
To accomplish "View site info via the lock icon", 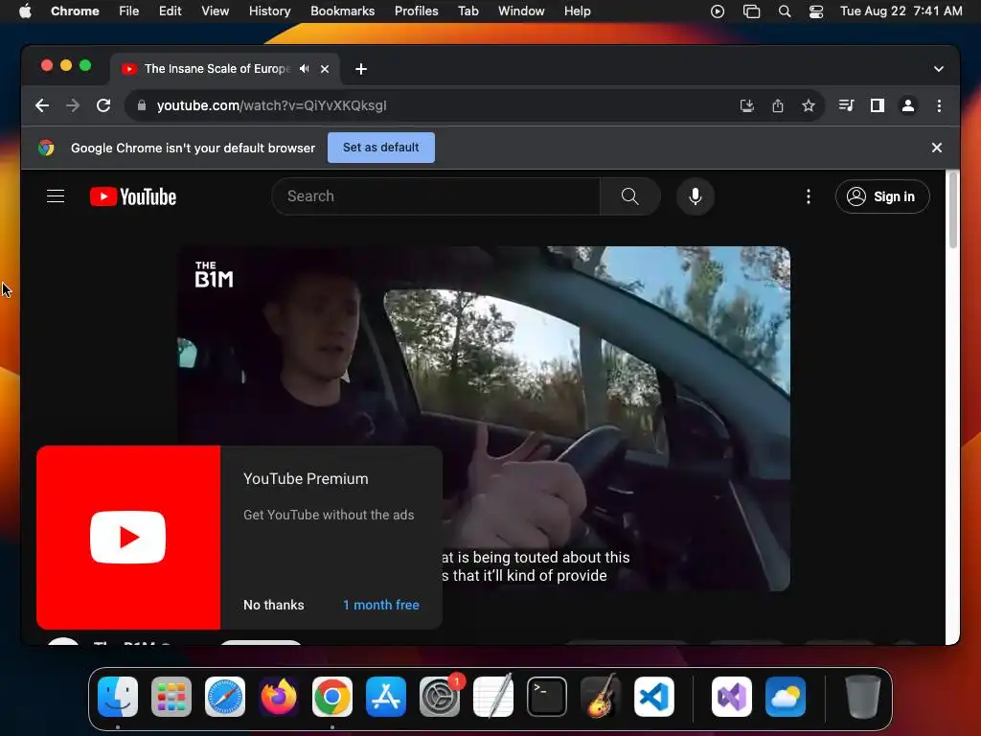I will [x=142, y=105].
